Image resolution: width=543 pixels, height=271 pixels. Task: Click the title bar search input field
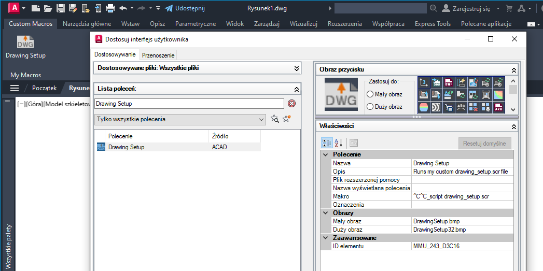(381, 8)
